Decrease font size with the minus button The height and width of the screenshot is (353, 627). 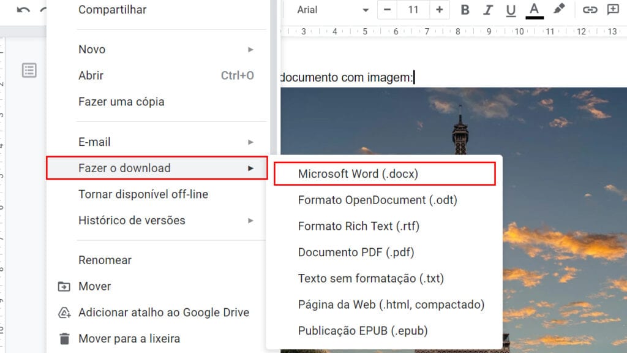pos(387,10)
